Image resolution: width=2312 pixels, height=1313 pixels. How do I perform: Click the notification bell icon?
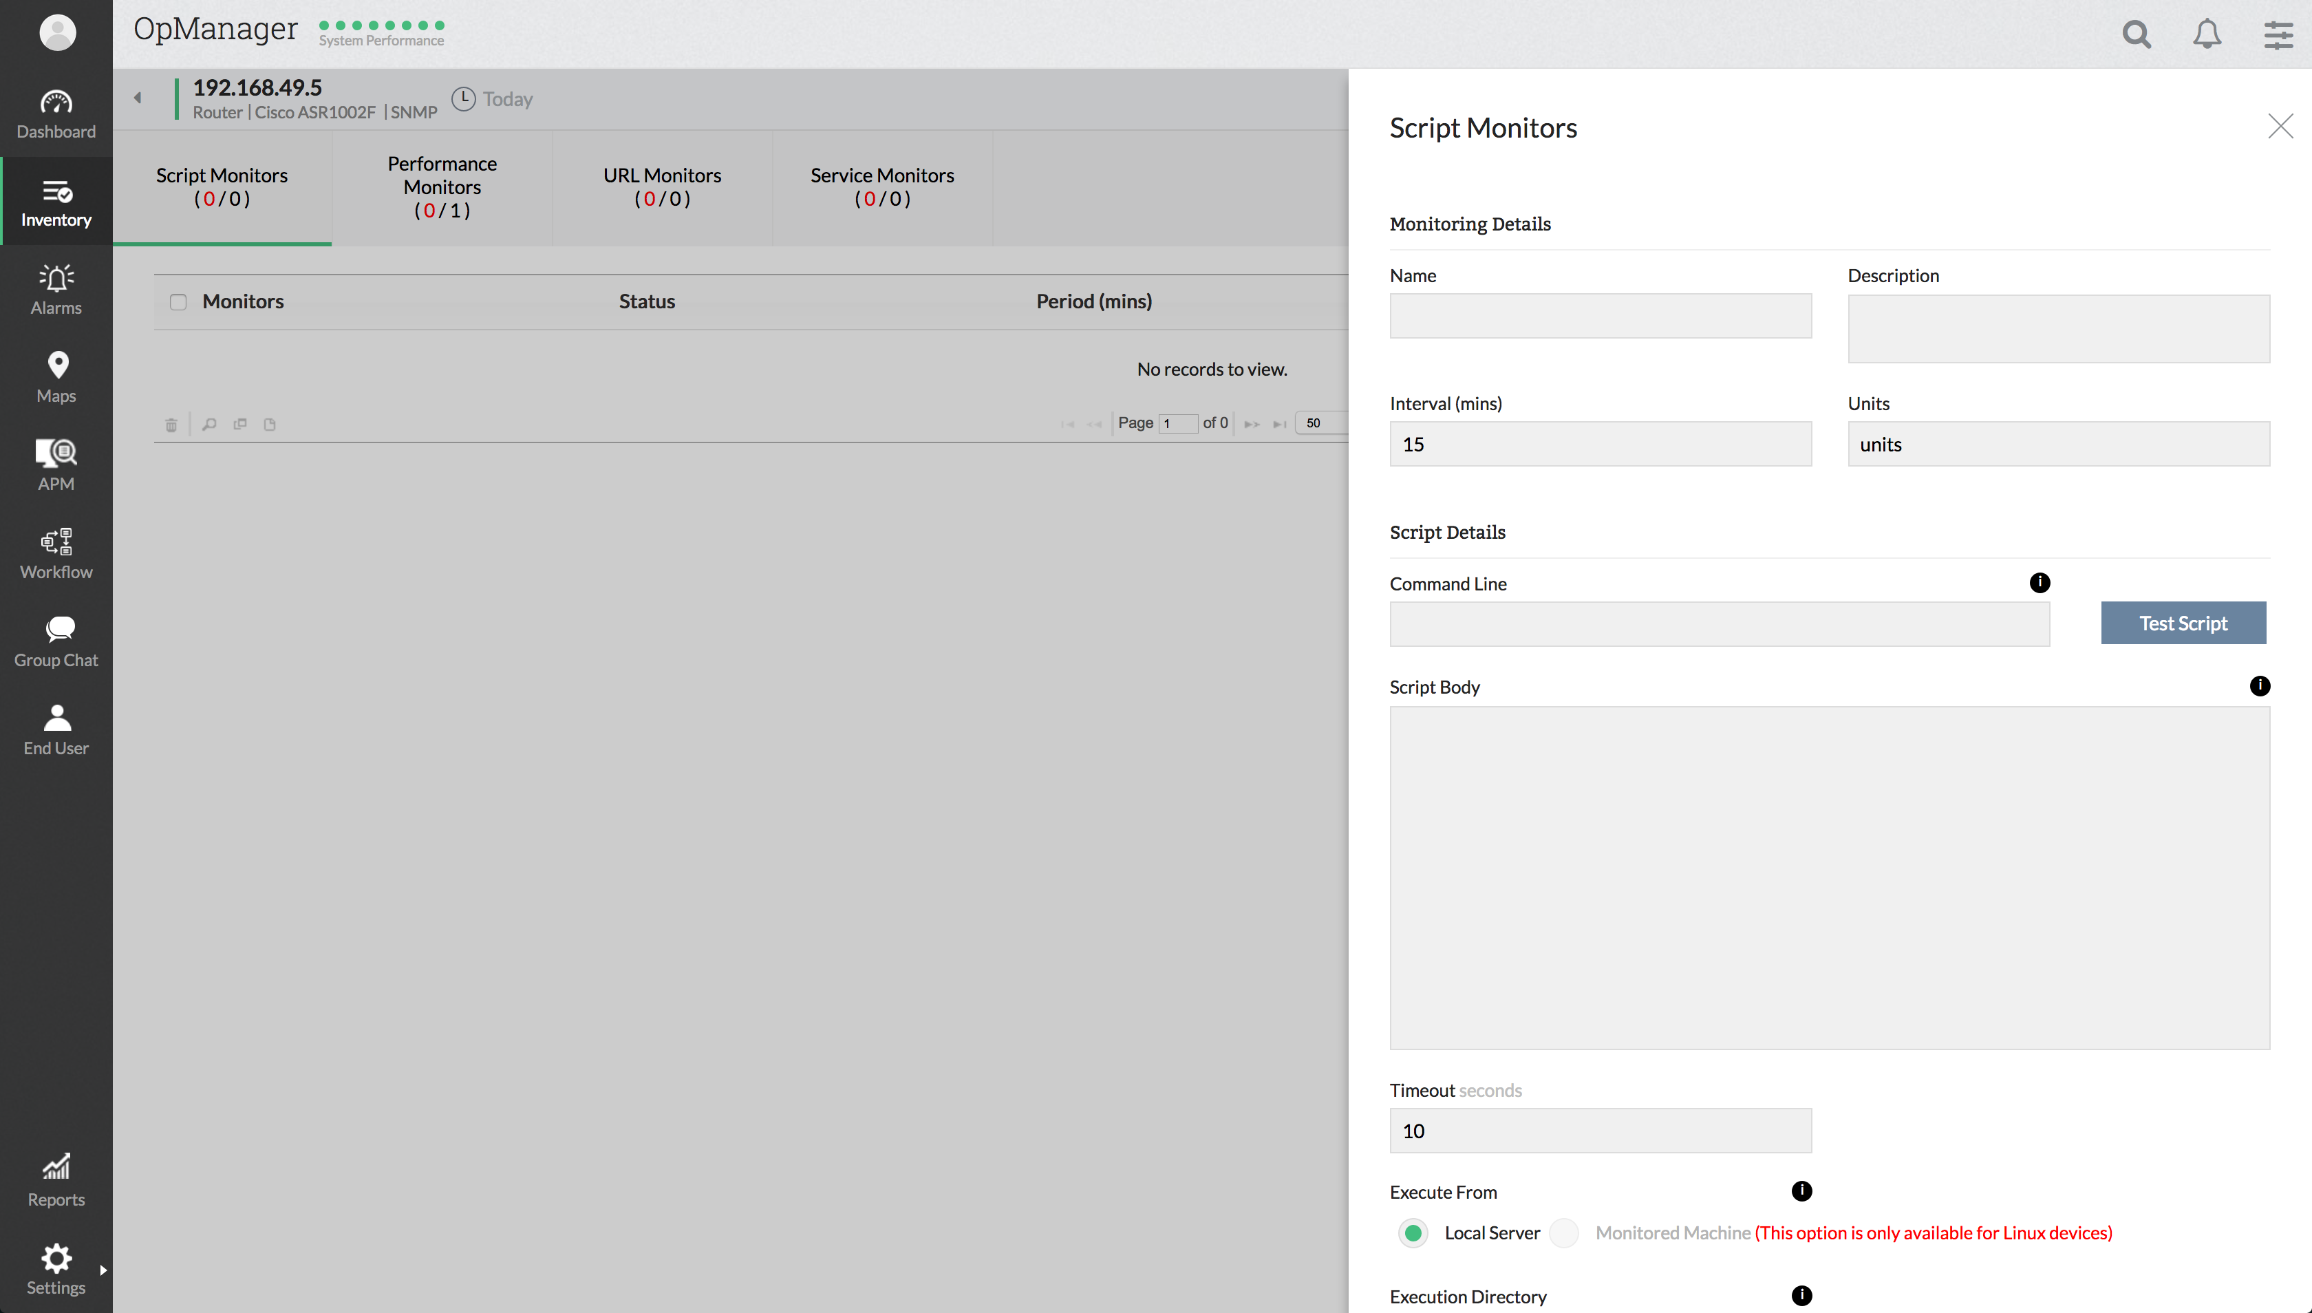click(x=2207, y=34)
